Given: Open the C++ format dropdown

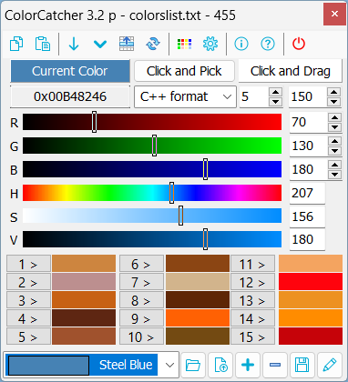Looking at the screenshot, I should [185, 96].
